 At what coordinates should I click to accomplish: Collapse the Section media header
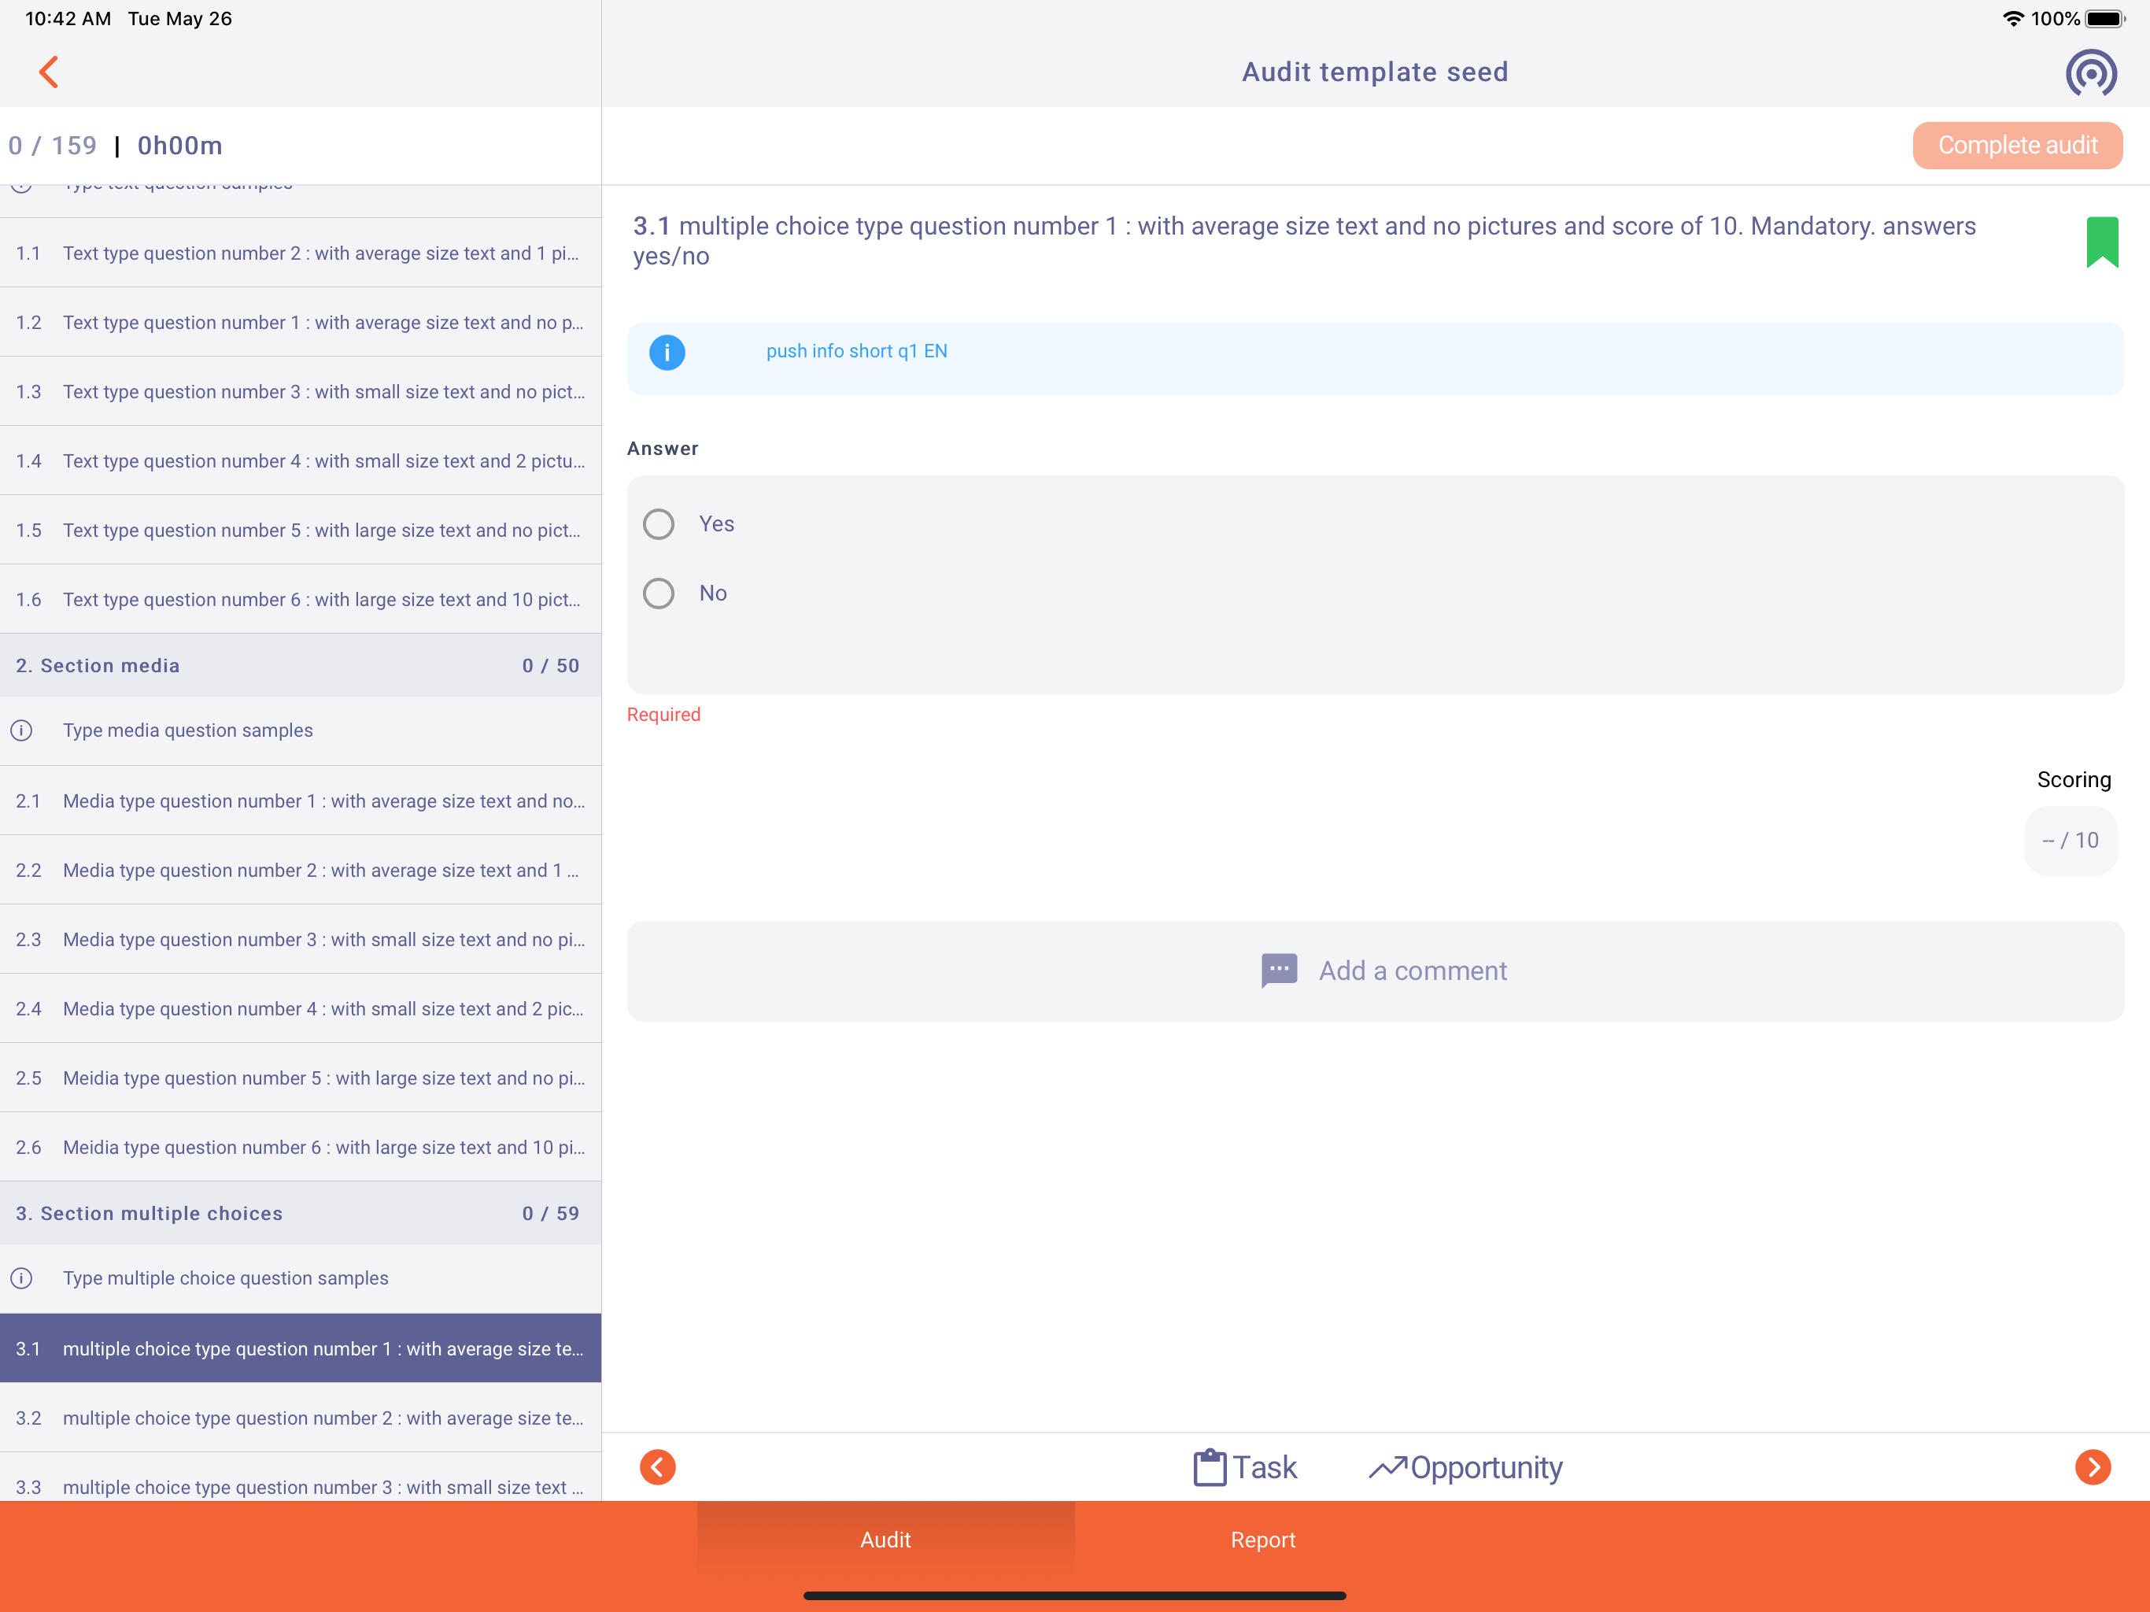(301, 665)
